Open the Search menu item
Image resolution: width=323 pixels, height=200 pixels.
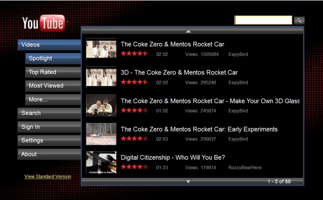coord(49,113)
